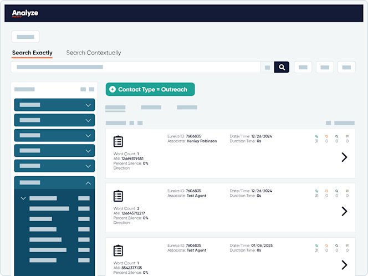Open clipboard icon of 01/06/2025 record

click(118, 251)
